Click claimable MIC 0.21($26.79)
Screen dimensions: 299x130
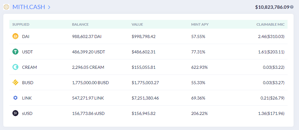point(273,98)
